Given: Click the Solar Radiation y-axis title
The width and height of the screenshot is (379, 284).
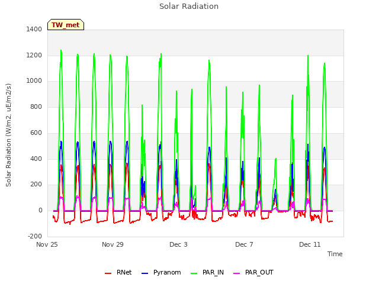Looking at the screenshot, I should coord(8,135).
